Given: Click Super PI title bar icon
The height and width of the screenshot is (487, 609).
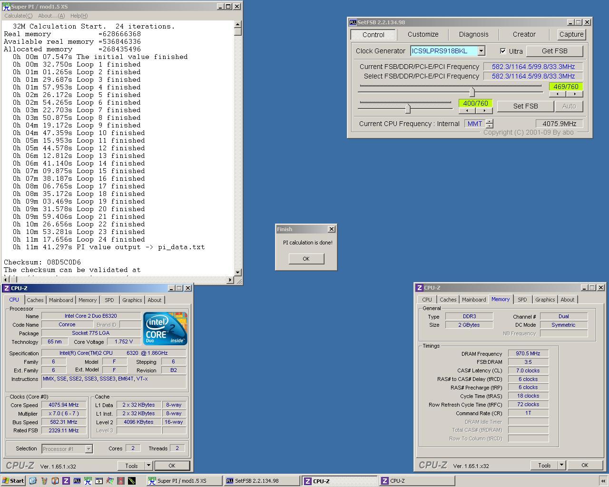Looking at the screenshot, I should pyautogui.click(x=6, y=7).
